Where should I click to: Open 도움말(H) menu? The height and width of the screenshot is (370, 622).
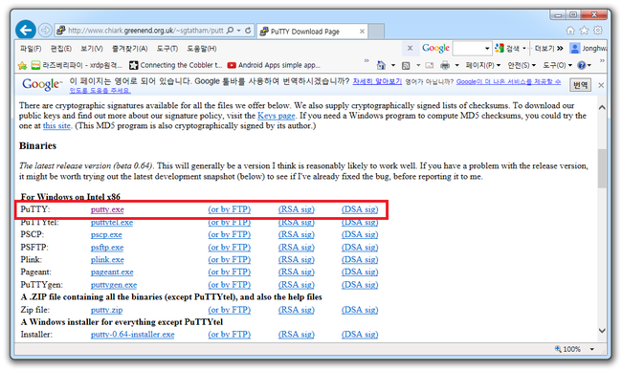tap(202, 49)
